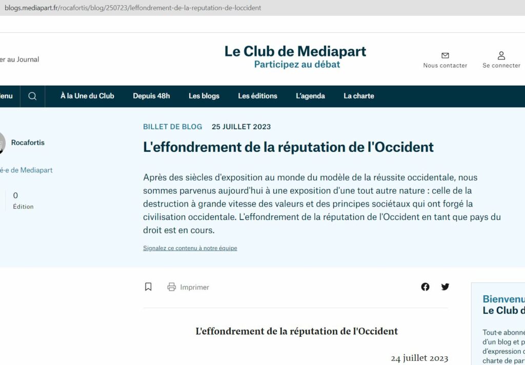The height and width of the screenshot is (365, 525).
Task: View La charte page
Action: click(x=358, y=96)
